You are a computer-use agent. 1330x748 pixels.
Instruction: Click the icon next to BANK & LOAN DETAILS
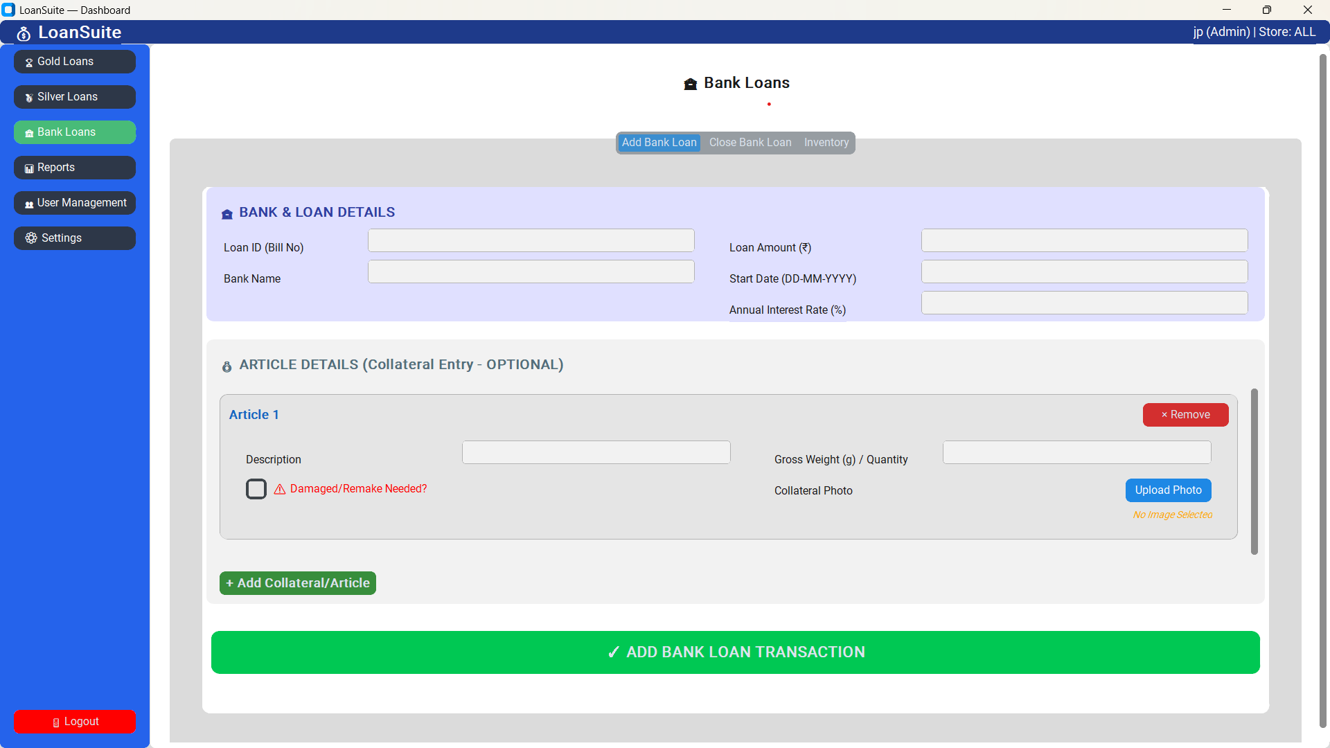[x=227, y=213]
